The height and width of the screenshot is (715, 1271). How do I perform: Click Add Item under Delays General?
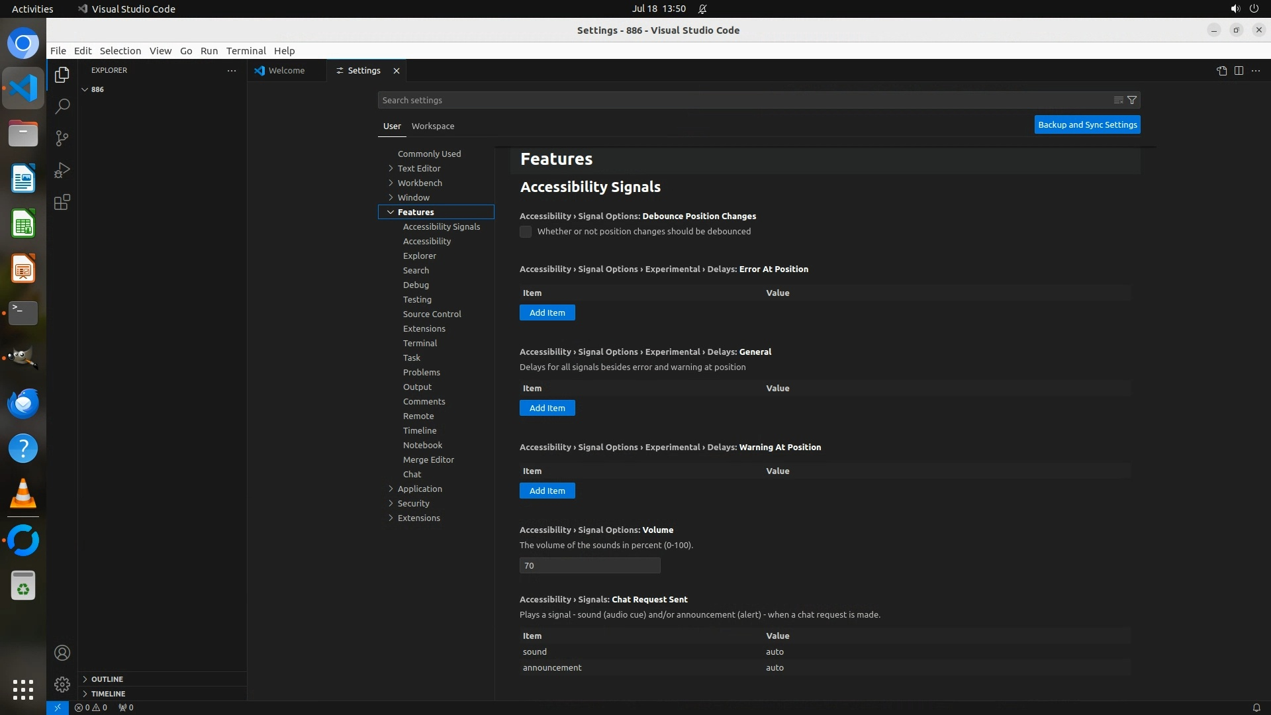[x=547, y=408]
